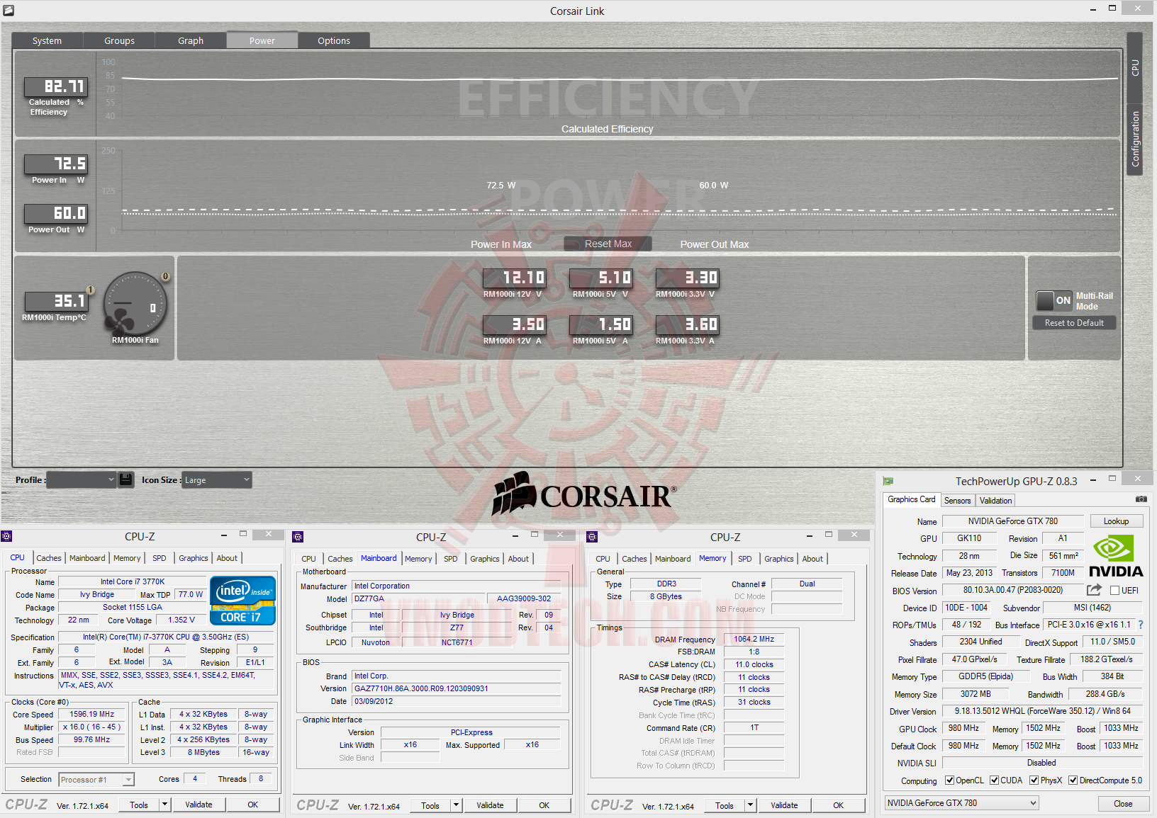Click the DZ77GA motherboard model field

418,598
